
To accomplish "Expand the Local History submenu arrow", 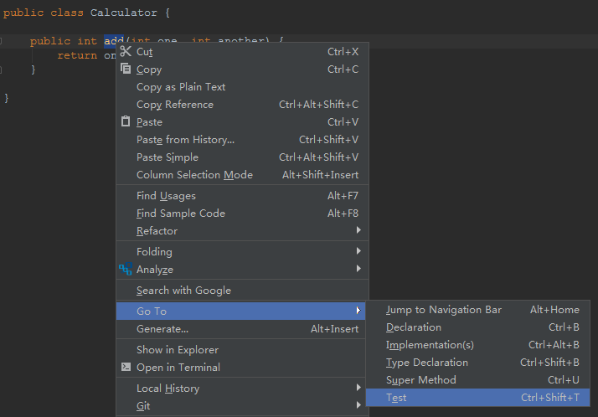I will 358,387.
